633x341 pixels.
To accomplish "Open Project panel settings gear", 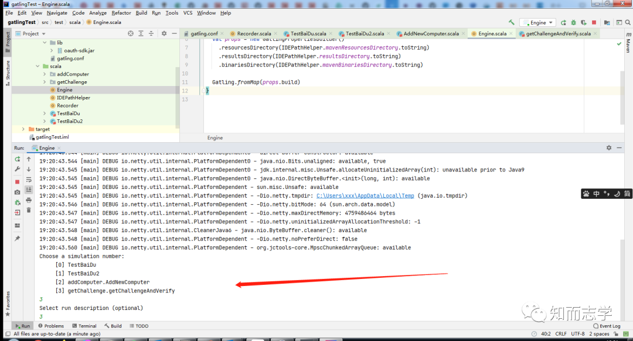I will [164, 33].
